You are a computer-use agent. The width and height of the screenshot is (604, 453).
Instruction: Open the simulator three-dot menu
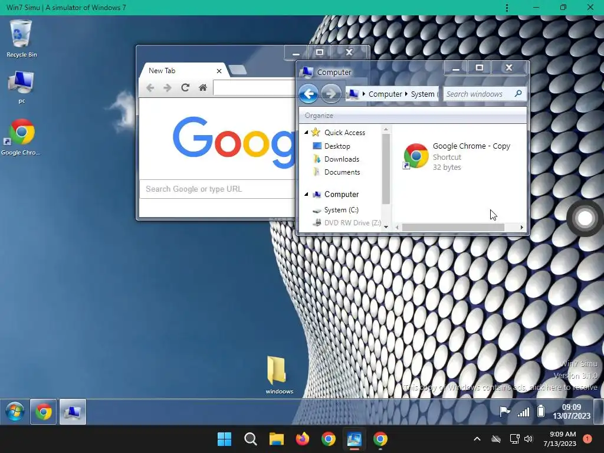507,8
